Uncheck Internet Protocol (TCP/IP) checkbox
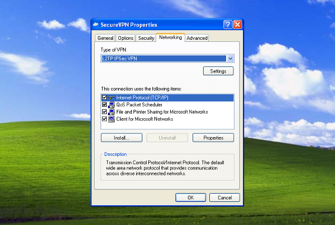 pyautogui.click(x=104, y=98)
